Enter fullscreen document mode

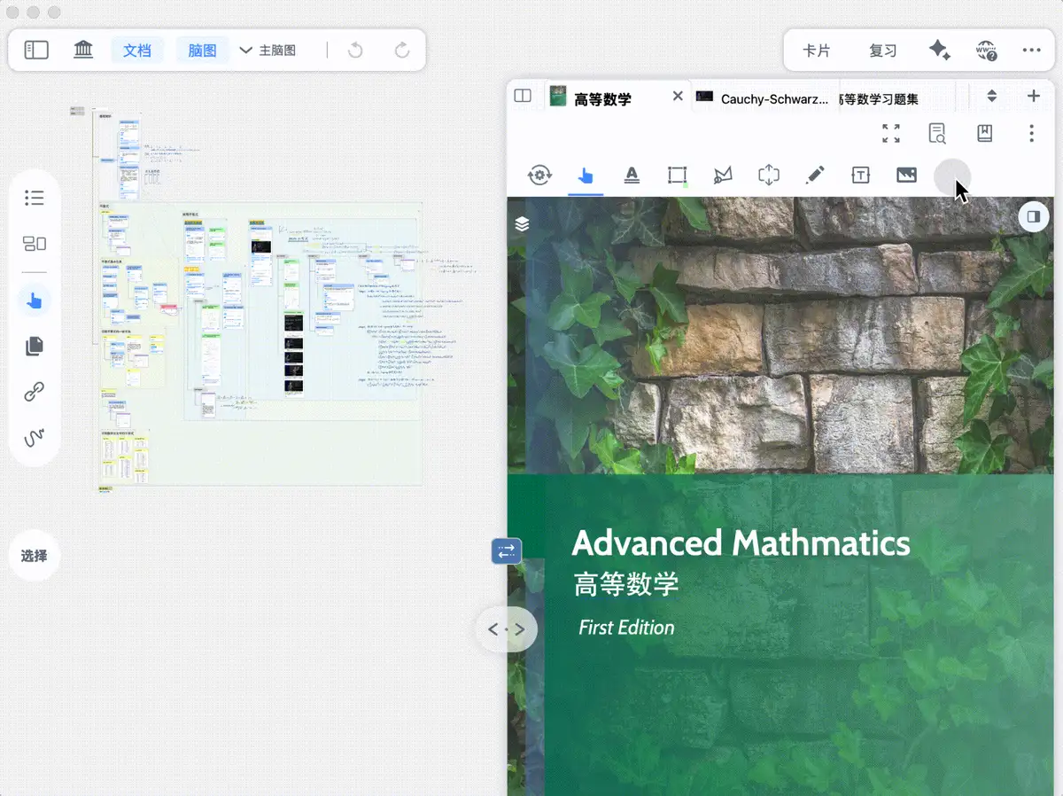click(x=891, y=134)
